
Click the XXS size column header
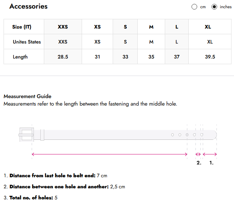click(63, 27)
